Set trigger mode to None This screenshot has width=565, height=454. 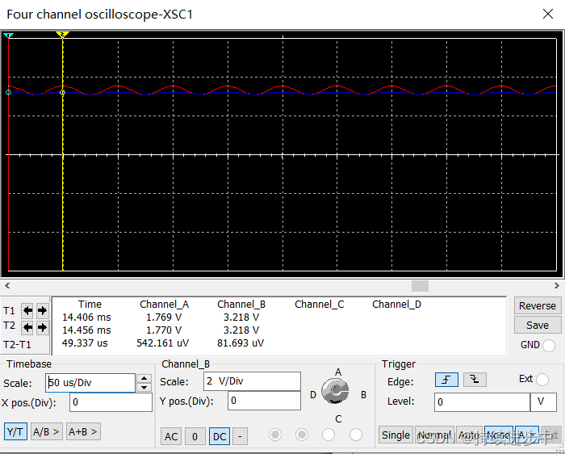coord(498,435)
